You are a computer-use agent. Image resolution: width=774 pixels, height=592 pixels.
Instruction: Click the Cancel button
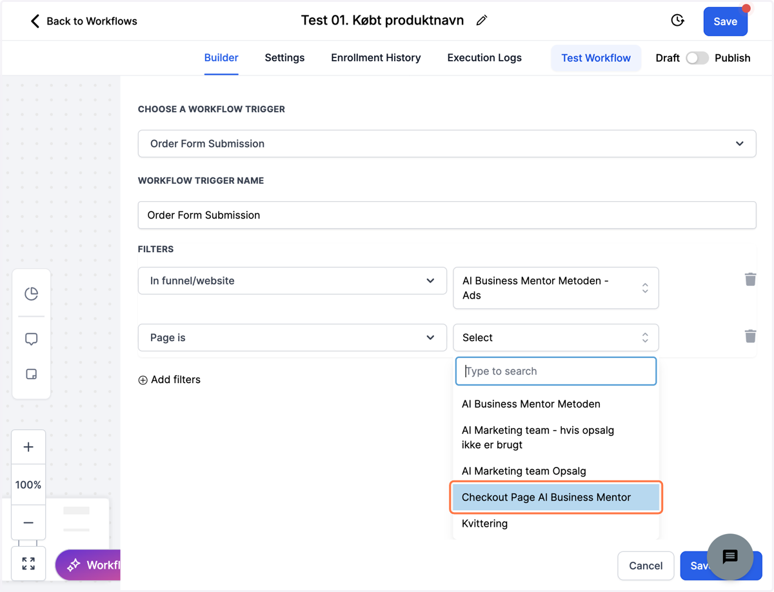pos(646,566)
